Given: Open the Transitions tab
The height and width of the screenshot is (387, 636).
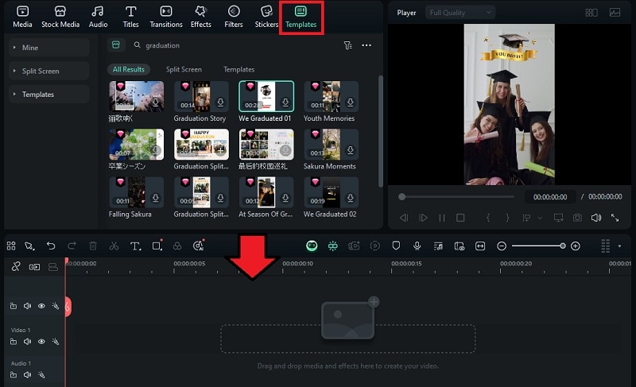Looking at the screenshot, I should tap(166, 17).
